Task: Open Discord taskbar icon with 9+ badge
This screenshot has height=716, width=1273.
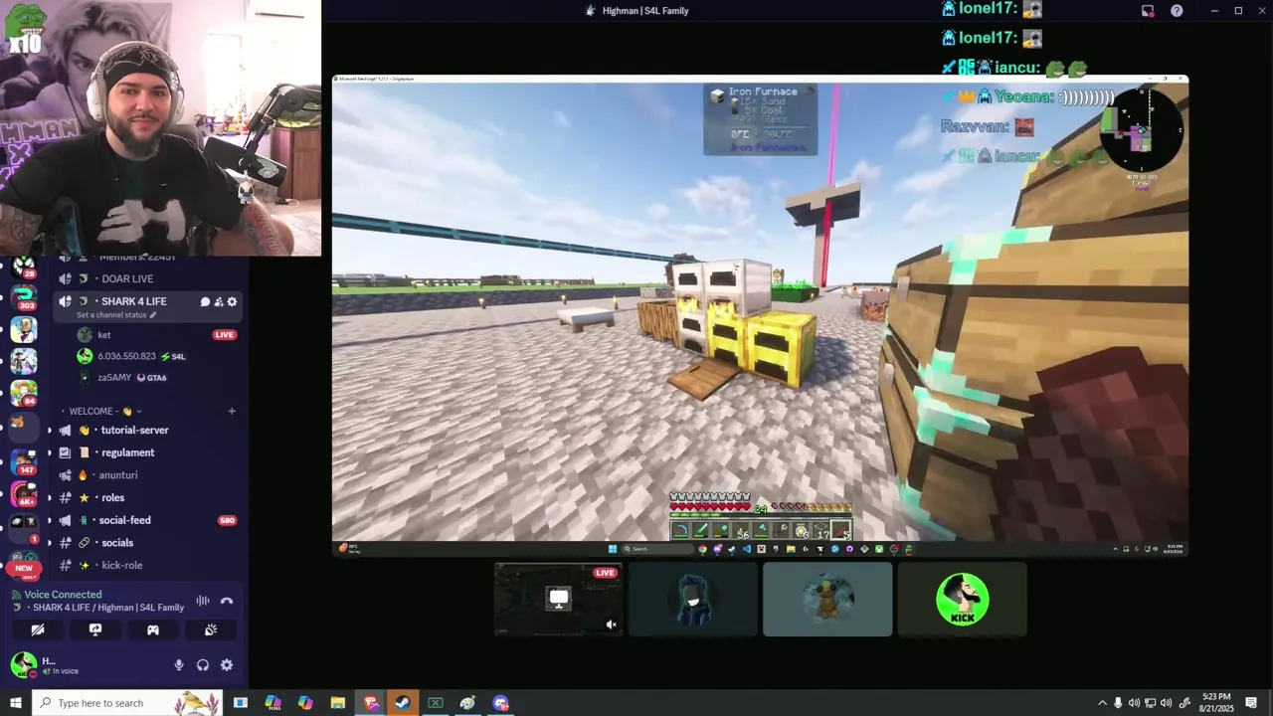Action: [x=500, y=703]
